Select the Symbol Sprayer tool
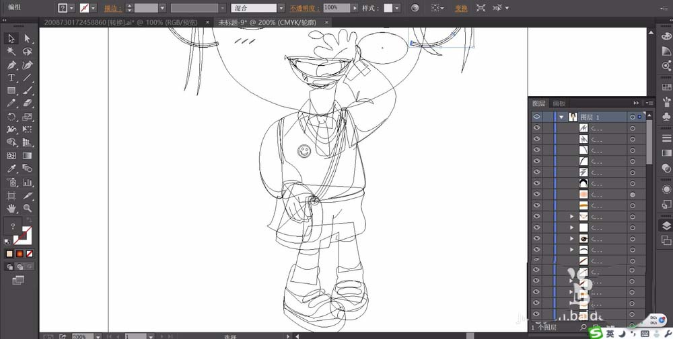The image size is (673, 339). pos(11,183)
